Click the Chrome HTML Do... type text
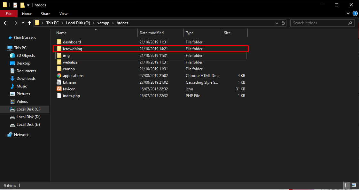The height and width of the screenshot is (190, 359). 203,75
